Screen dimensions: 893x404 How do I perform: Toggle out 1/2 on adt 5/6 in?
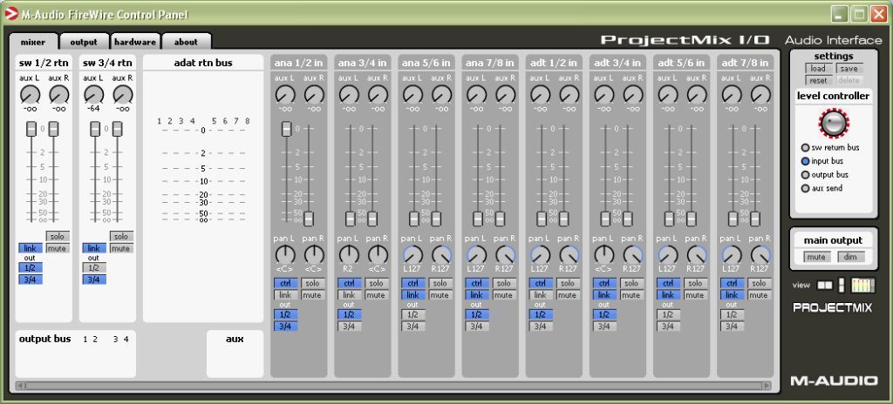coord(668,314)
